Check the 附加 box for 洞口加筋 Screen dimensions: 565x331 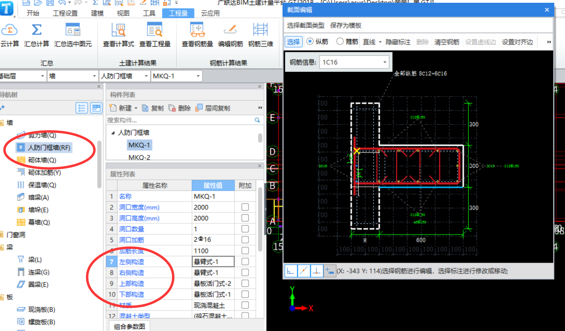coord(245,239)
